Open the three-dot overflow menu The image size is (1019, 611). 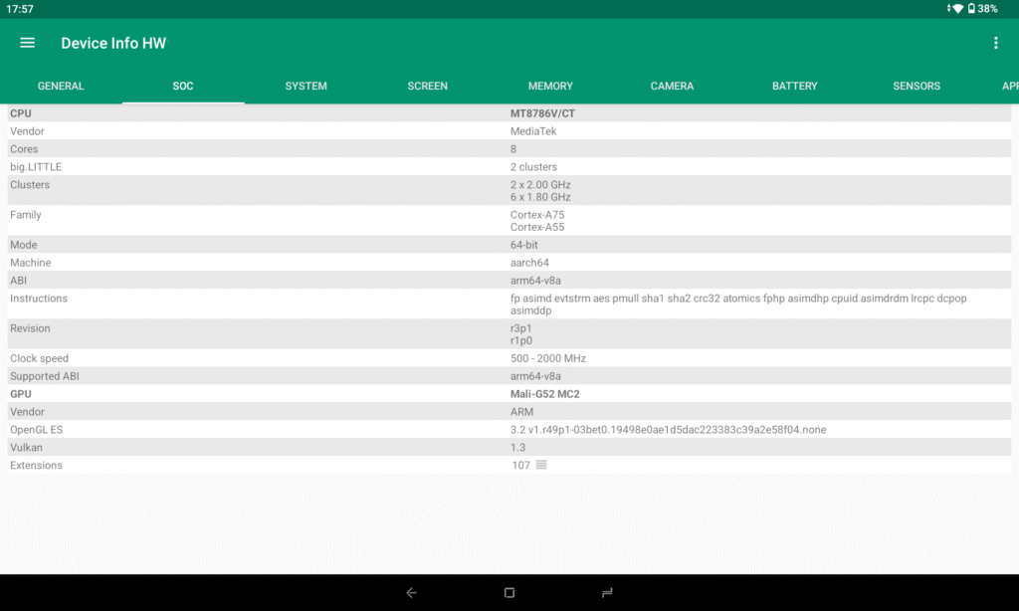tap(995, 43)
